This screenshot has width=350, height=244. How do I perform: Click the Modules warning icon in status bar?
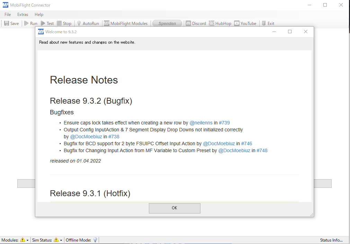23,240
